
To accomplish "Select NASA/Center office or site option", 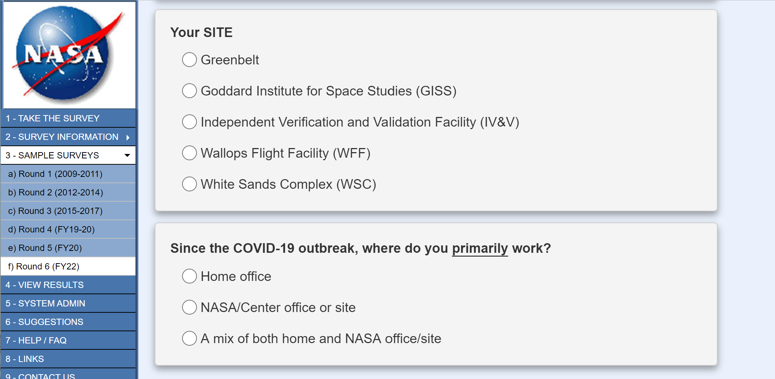I will (189, 307).
